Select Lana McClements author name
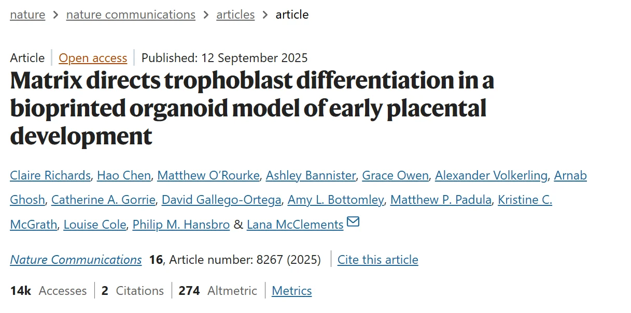This screenshot has height=313, width=631. click(x=295, y=225)
